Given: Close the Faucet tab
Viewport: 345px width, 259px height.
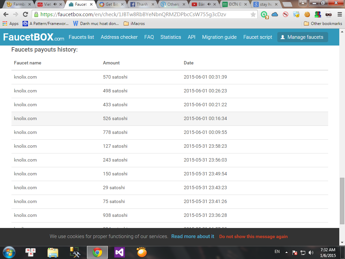Looking at the screenshot, I should [x=91, y=4].
